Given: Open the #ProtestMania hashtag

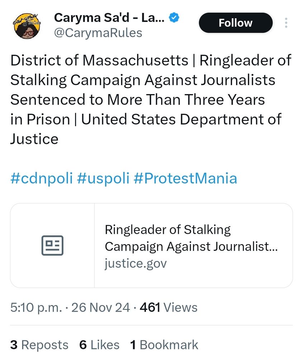Looking at the screenshot, I should tap(186, 178).
